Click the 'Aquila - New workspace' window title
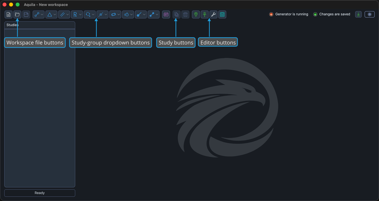Screen dimensions: 379x201 (46, 5)
